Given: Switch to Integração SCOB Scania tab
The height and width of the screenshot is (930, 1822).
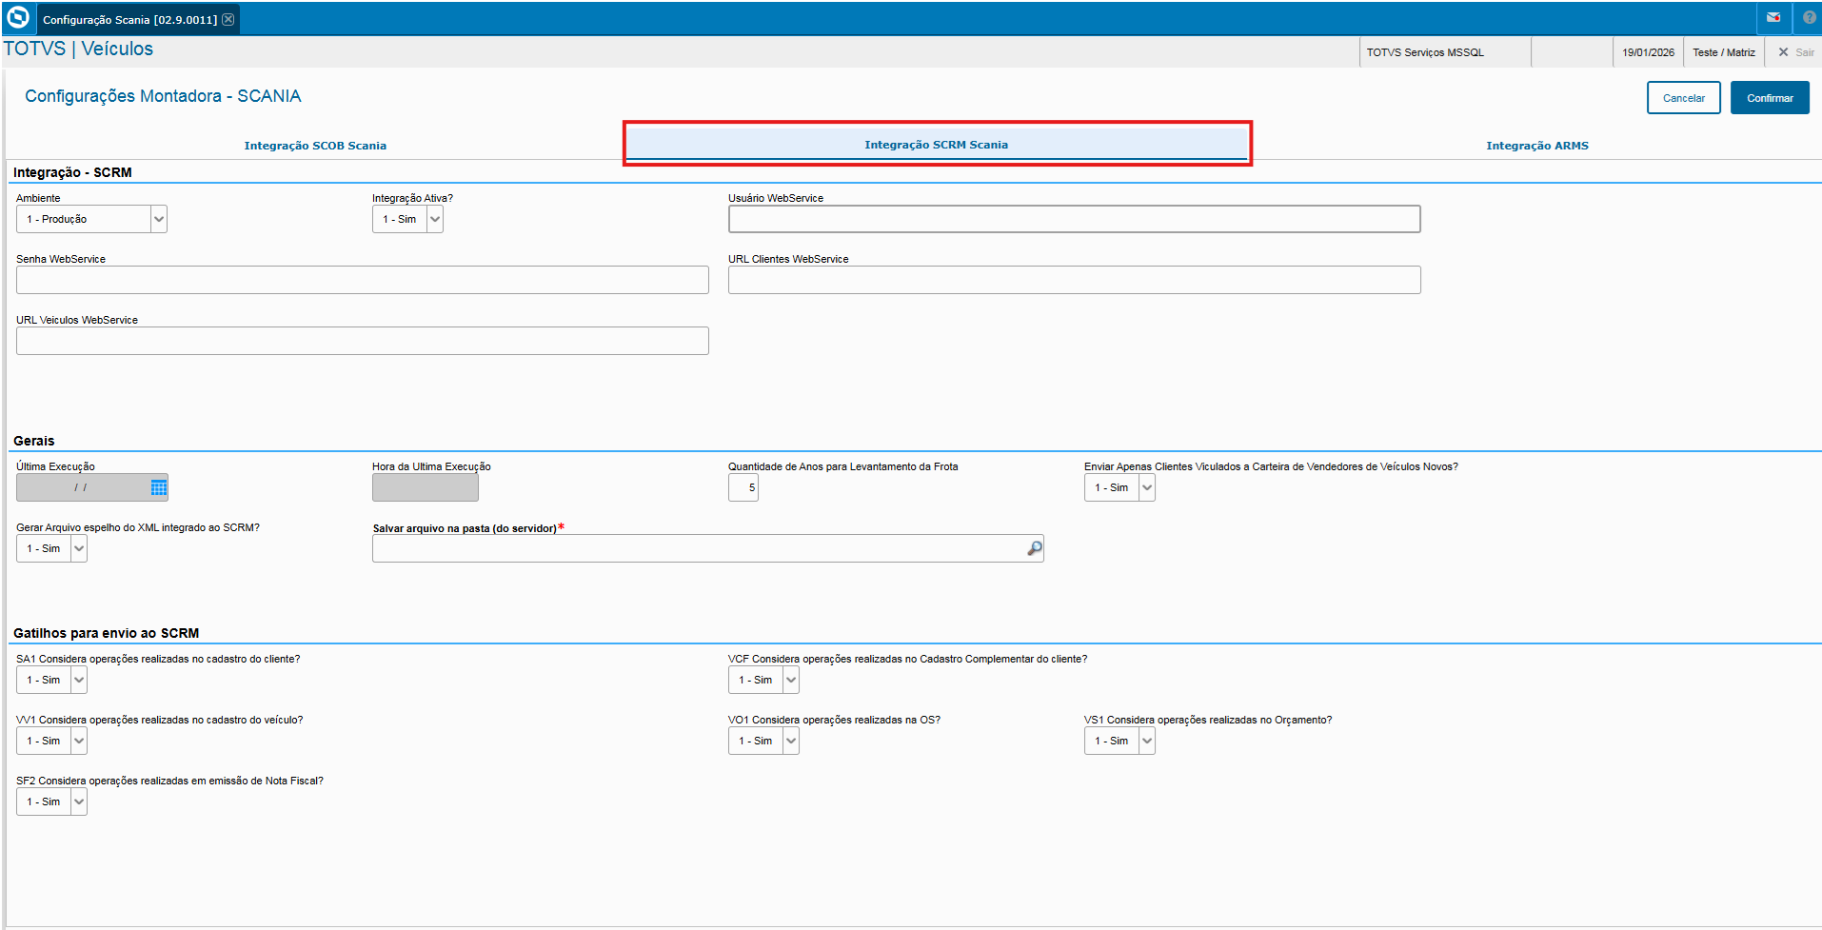Looking at the screenshot, I should pyautogui.click(x=315, y=146).
